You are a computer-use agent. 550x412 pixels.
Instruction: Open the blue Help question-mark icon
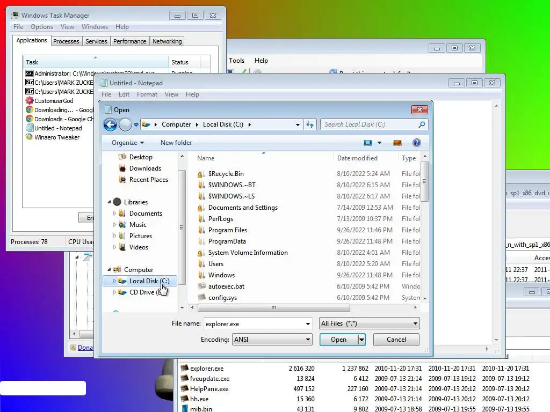click(416, 143)
